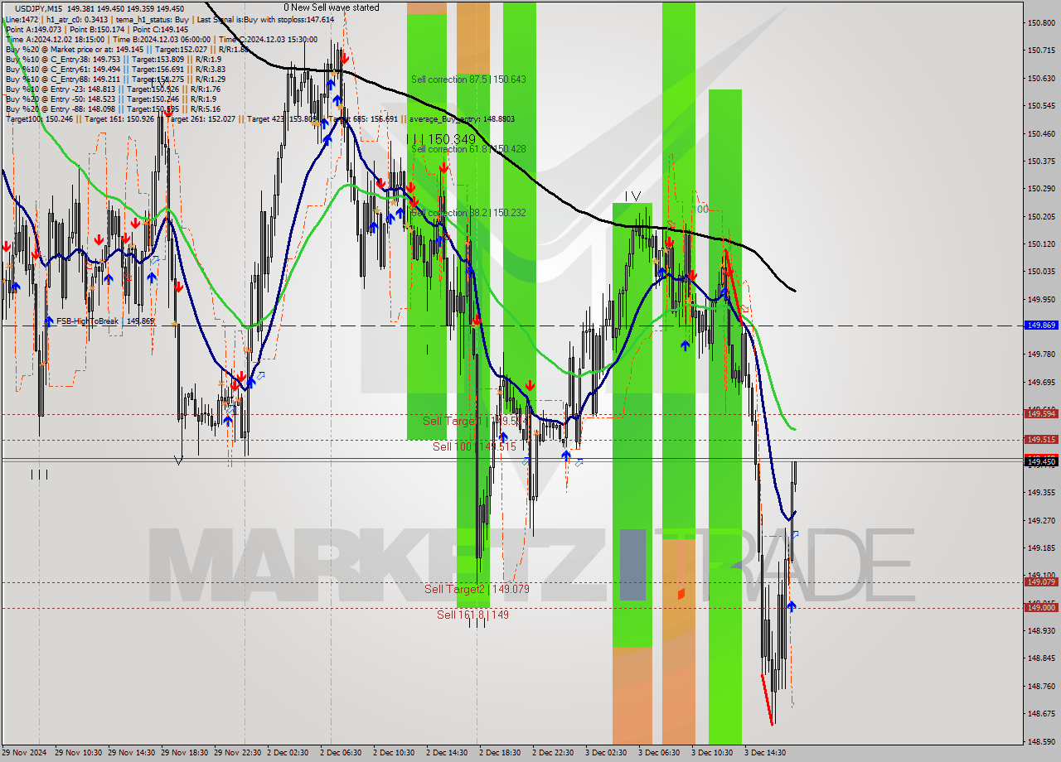1061x762 pixels.
Task: Select the red 149.079 price tag
Action: (x=1041, y=581)
